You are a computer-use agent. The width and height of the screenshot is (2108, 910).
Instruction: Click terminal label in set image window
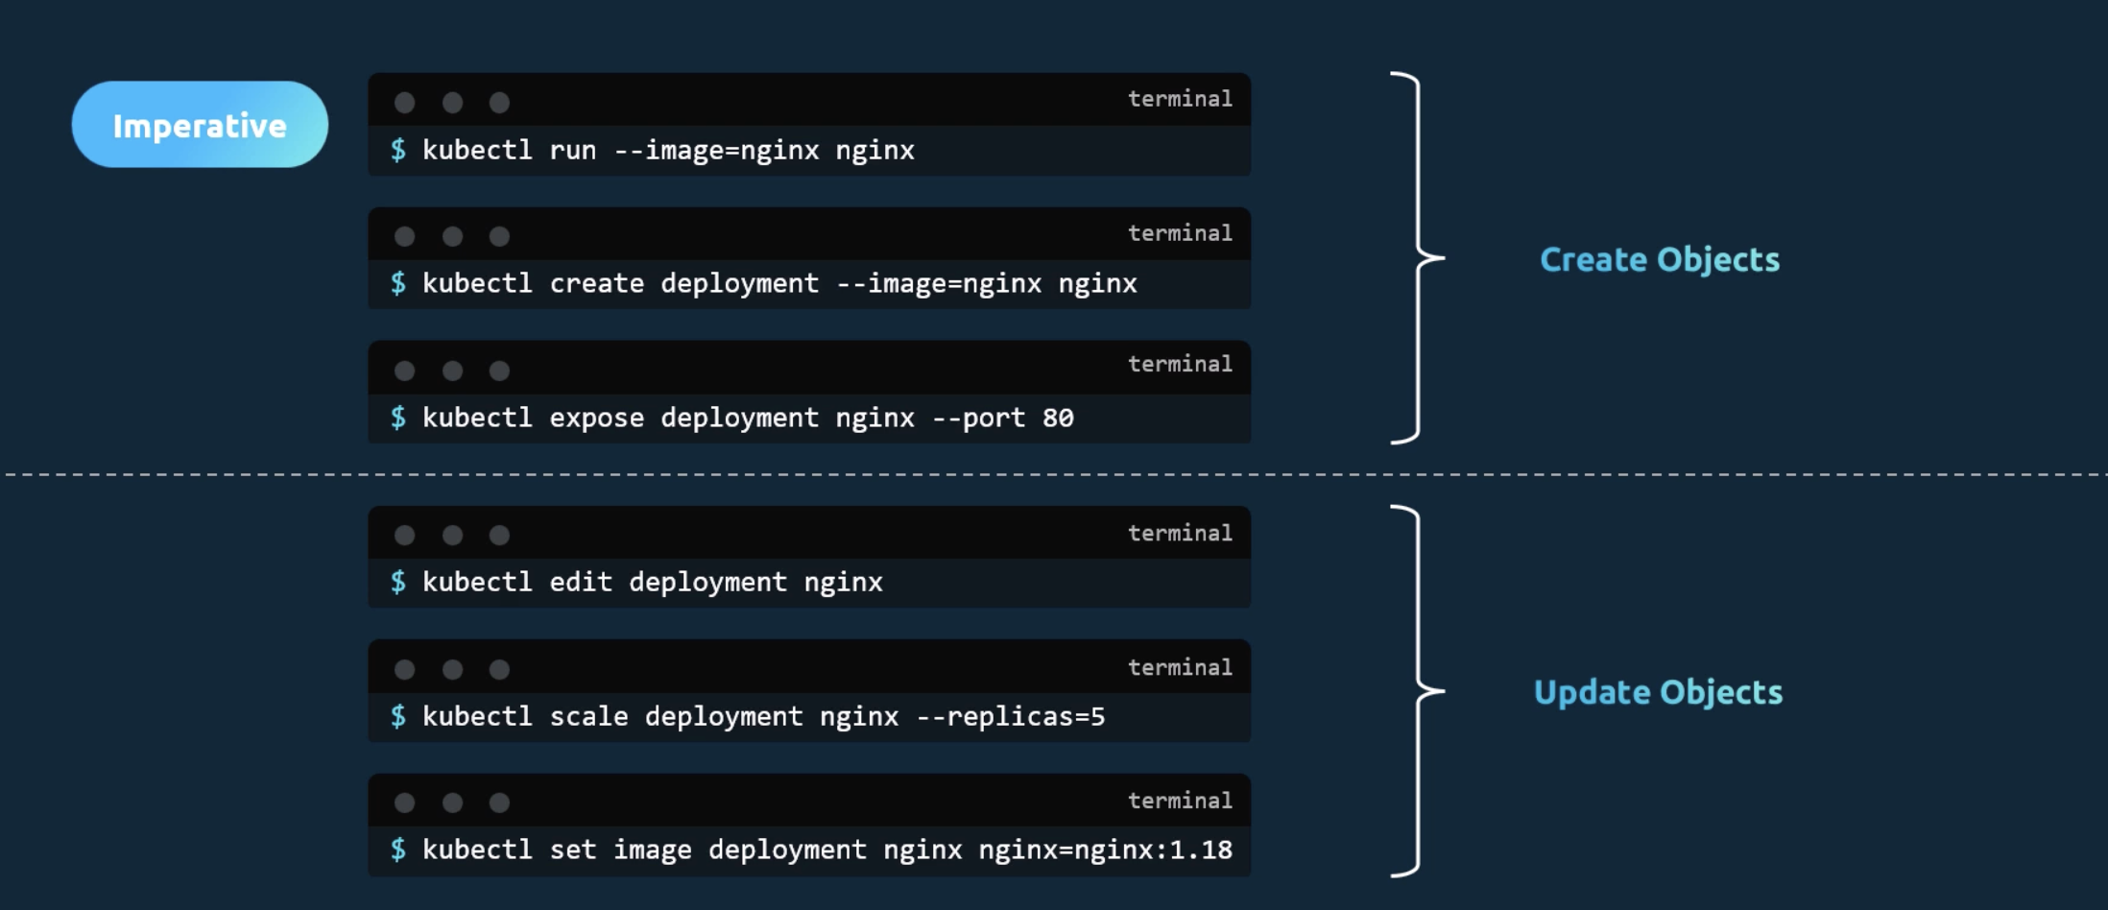point(1180,801)
